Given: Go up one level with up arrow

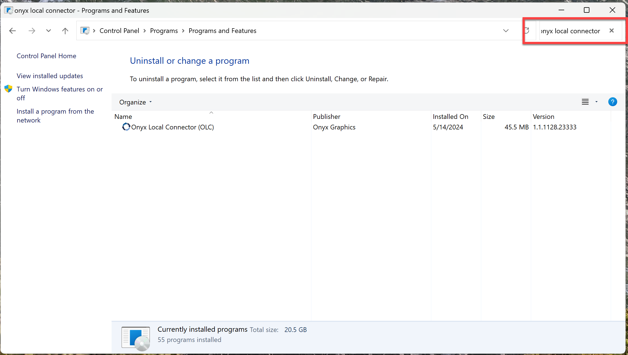Looking at the screenshot, I should [x=65, y=31].
